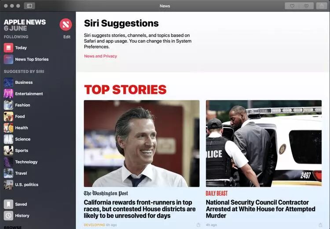Choose Business in Suggested by Siri
This screenshot has width=330, height=229.
pos(24,82)
